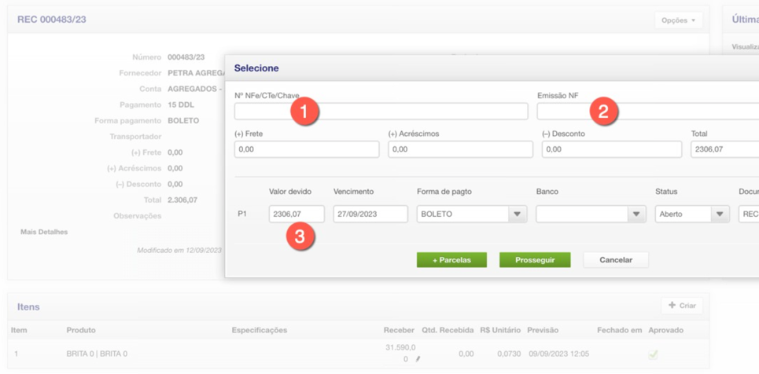The height and width of the screenshot is (374, 759).
Task: Toggle the Aprovado checkbox for BRITA 0
Action: (x=653, y=354)
